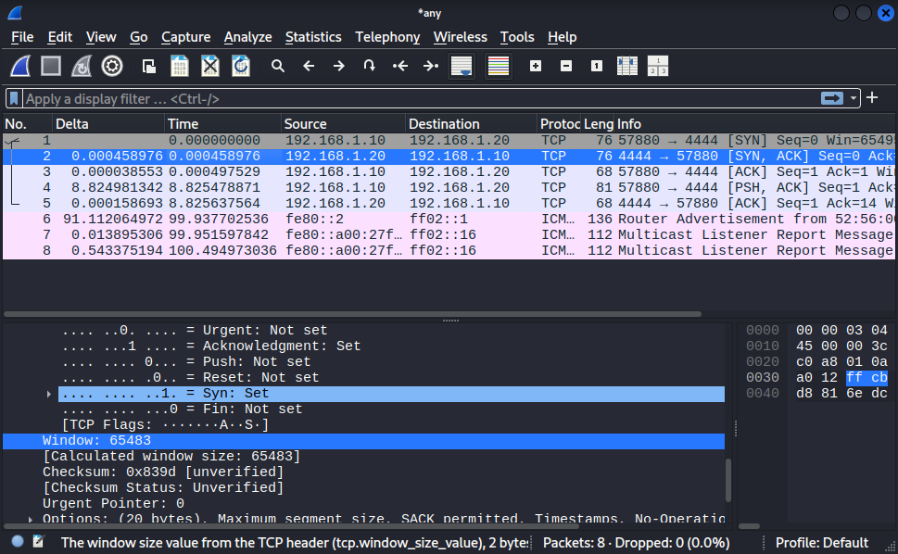The image size is (898, 554).
Task: Restart the current capture
Action: pyautogui.click(x=82, y=66)
